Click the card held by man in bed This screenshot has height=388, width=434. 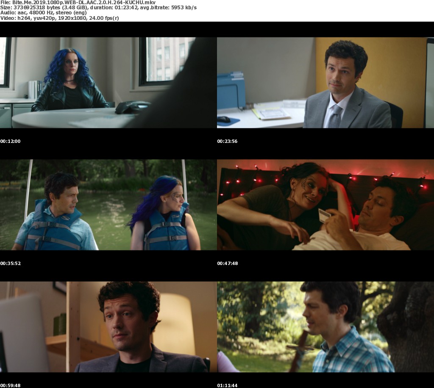coord(324,215)
